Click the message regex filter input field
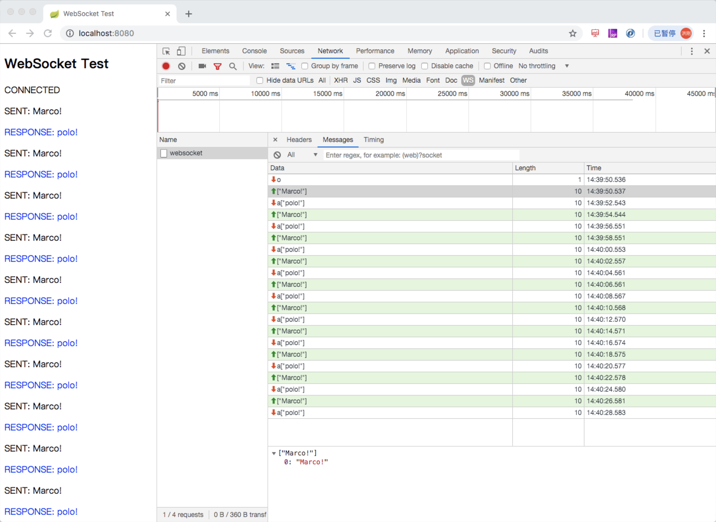The width and height of the screenshot is (716, 522). (x=420, y=155)
